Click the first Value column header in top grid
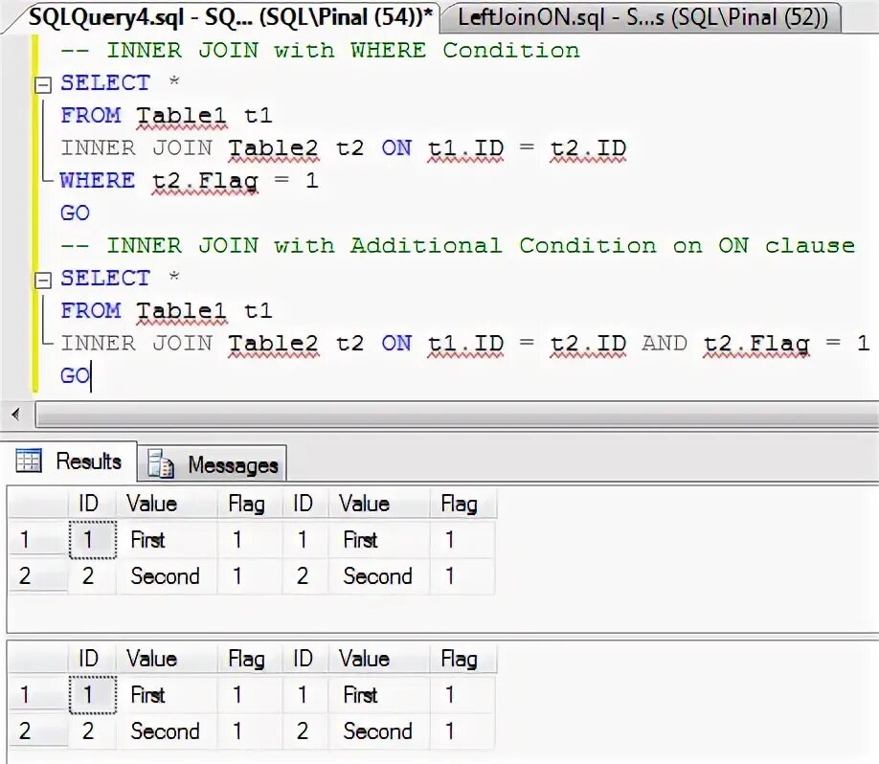879x764 pixels. click(x=167, y=504)
